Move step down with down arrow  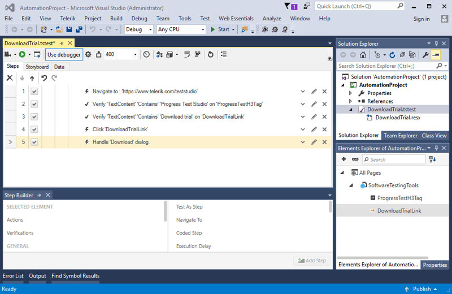22,78
